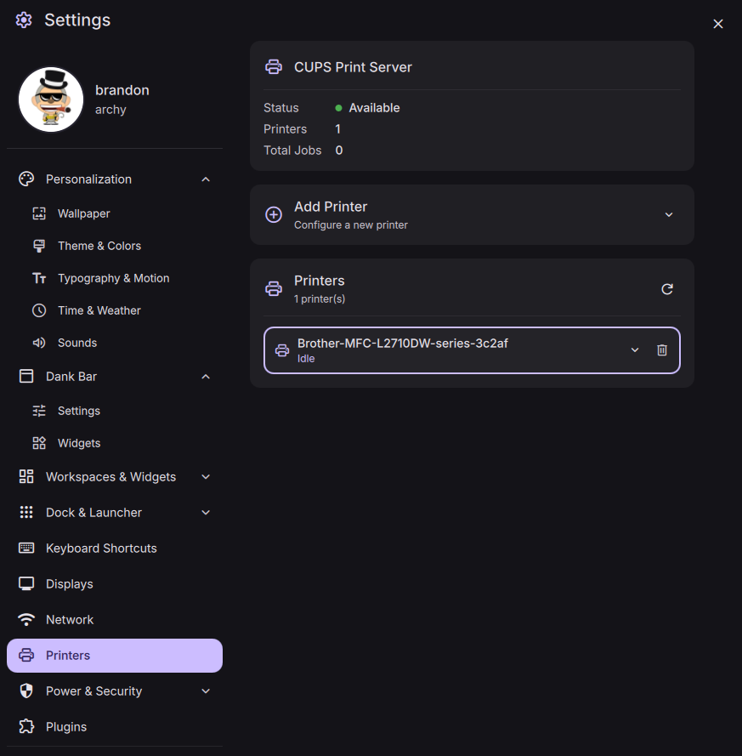Open Theme & Colors settings
Screen dimensions: 742x756
click(x=99, y=246)
